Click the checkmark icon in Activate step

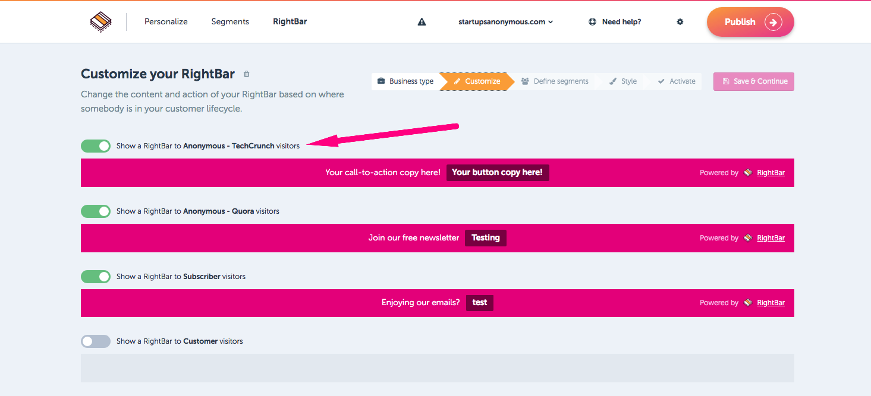click(661, 81)
